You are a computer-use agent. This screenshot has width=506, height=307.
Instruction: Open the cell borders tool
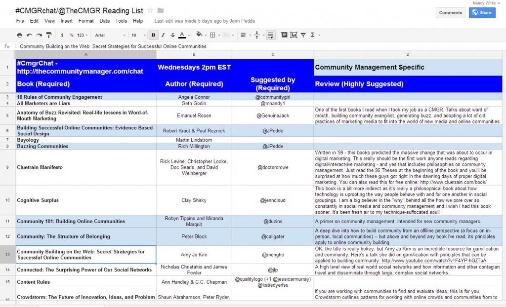[212, 35]
